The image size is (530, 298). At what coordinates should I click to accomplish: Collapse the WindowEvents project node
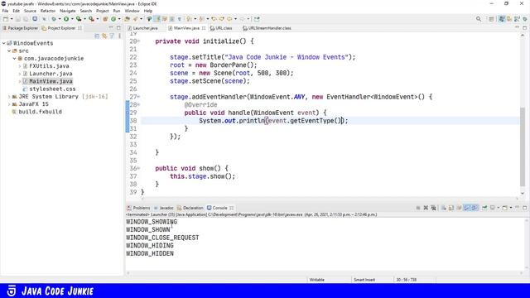(x=3, y=43)
